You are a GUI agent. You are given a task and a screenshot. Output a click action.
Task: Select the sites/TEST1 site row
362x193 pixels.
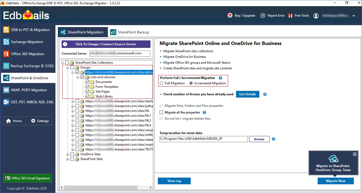click(119, 149)
